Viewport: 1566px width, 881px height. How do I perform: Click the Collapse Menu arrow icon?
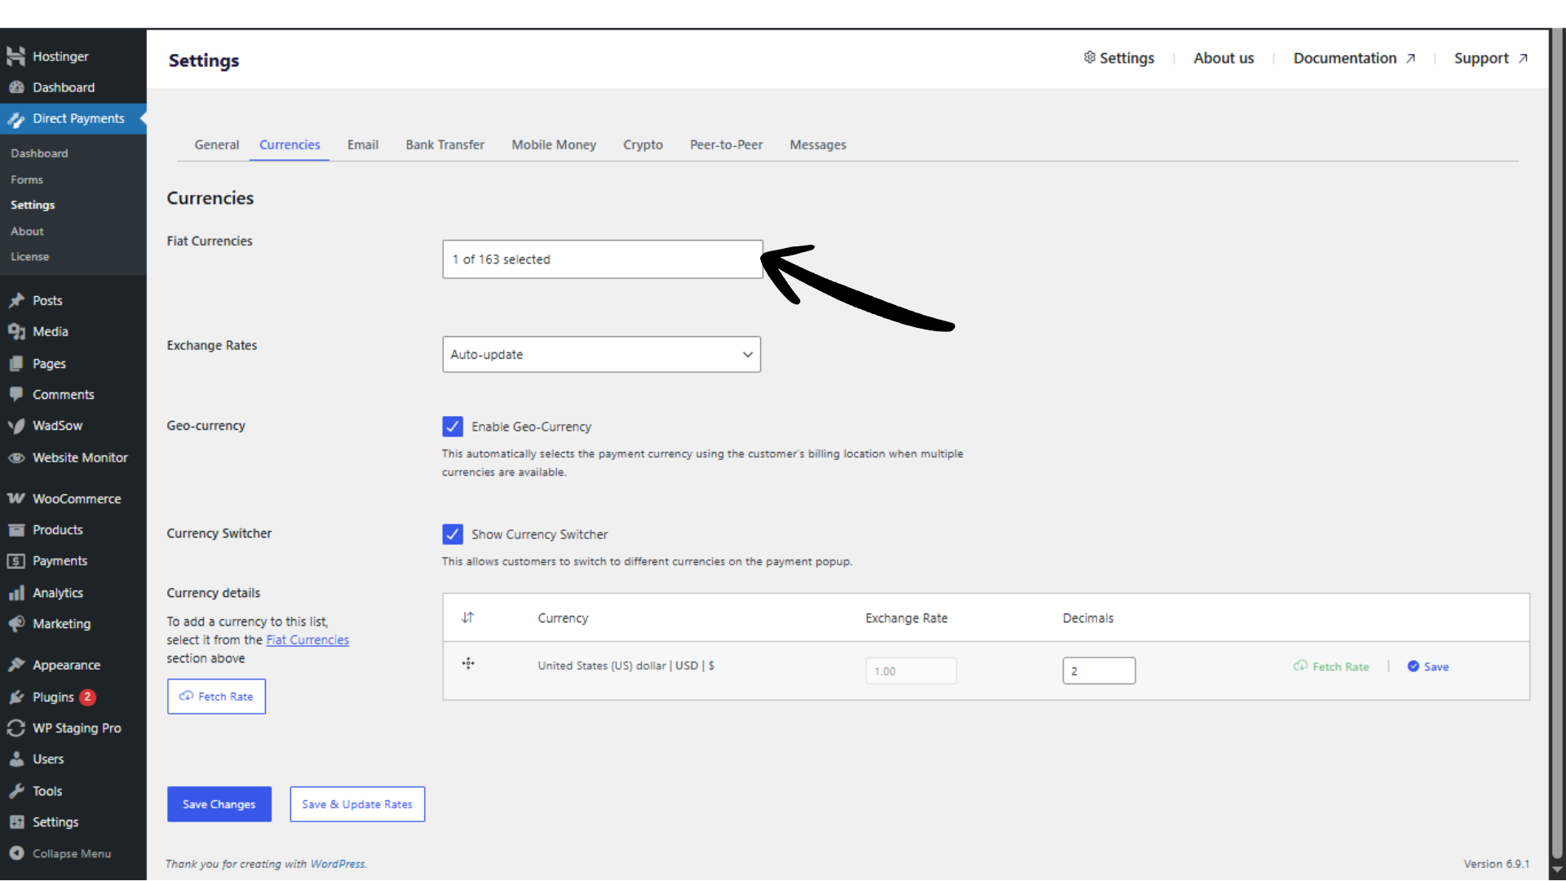tap(16, 853)
